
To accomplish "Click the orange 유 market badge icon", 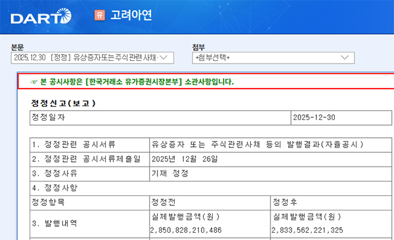I will point(100,15).
